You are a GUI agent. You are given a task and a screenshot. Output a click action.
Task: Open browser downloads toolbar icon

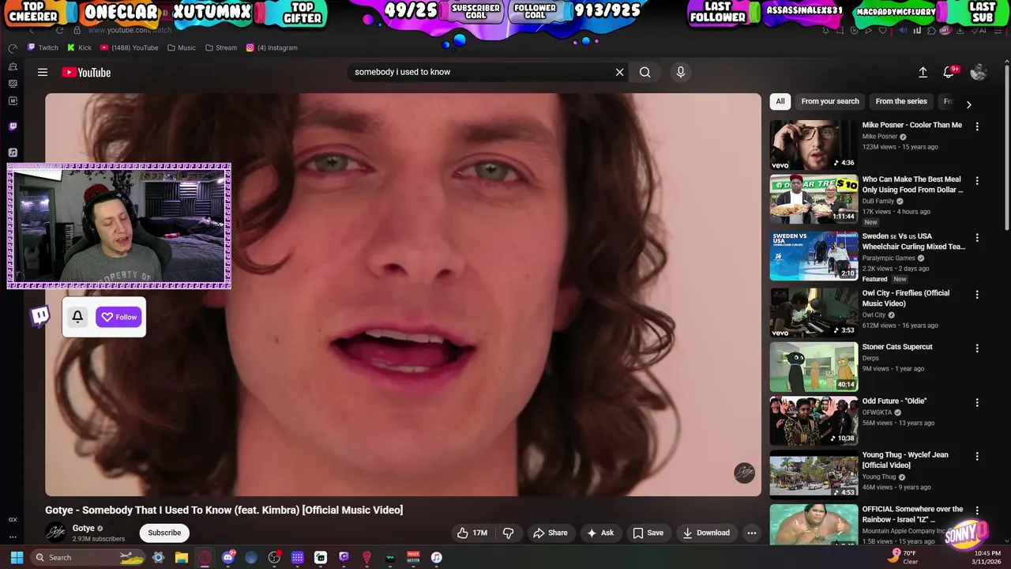point(960,30)
